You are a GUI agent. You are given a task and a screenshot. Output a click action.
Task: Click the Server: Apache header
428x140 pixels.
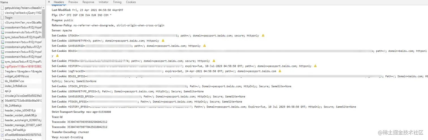coord(62,30)
